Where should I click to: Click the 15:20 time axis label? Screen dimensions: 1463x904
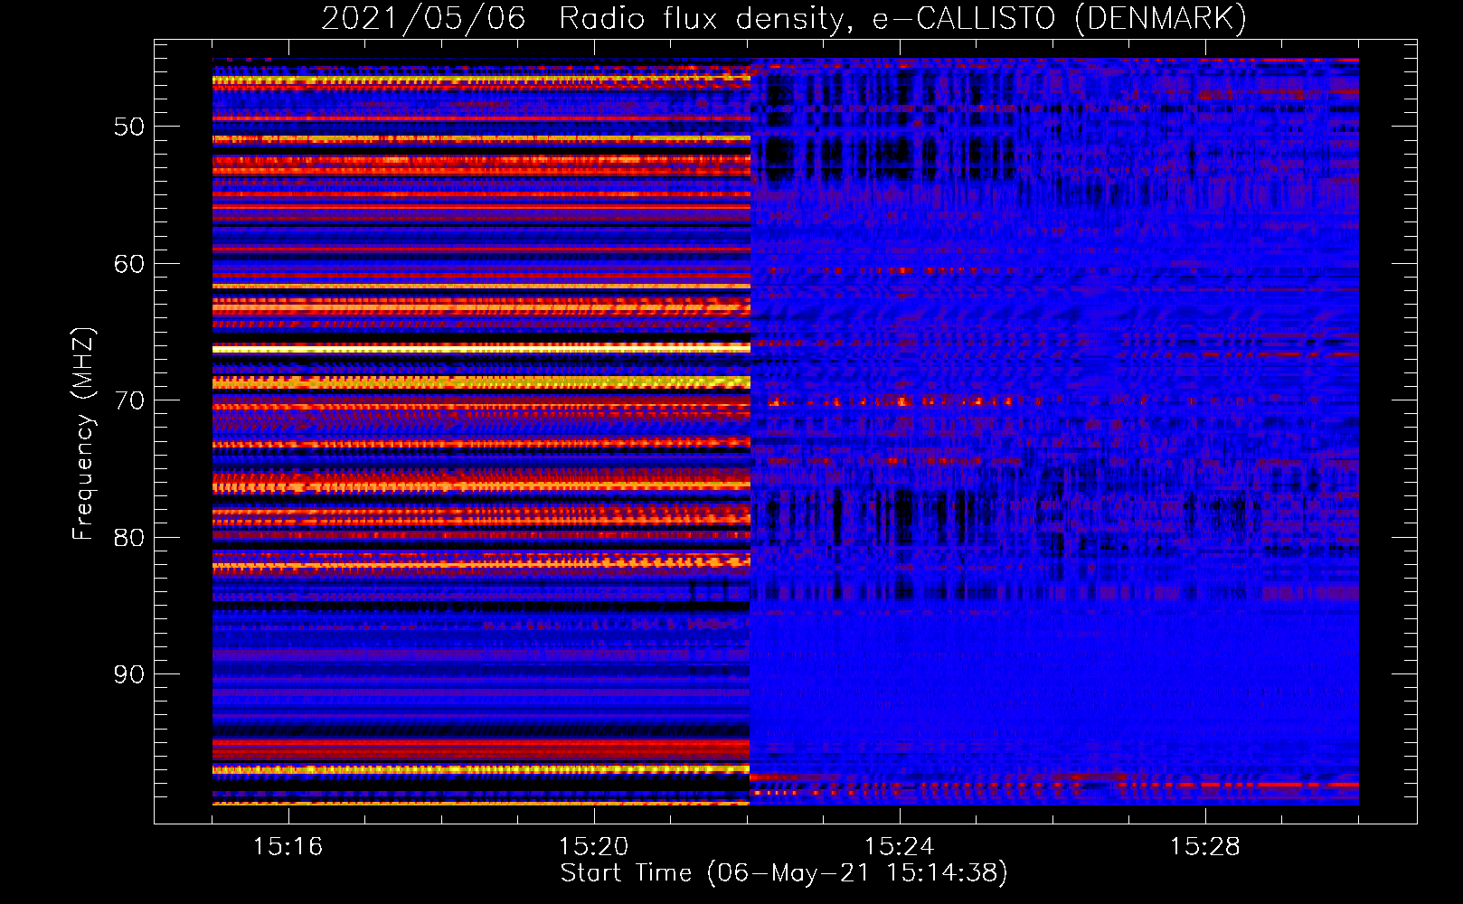click(593, 847)
